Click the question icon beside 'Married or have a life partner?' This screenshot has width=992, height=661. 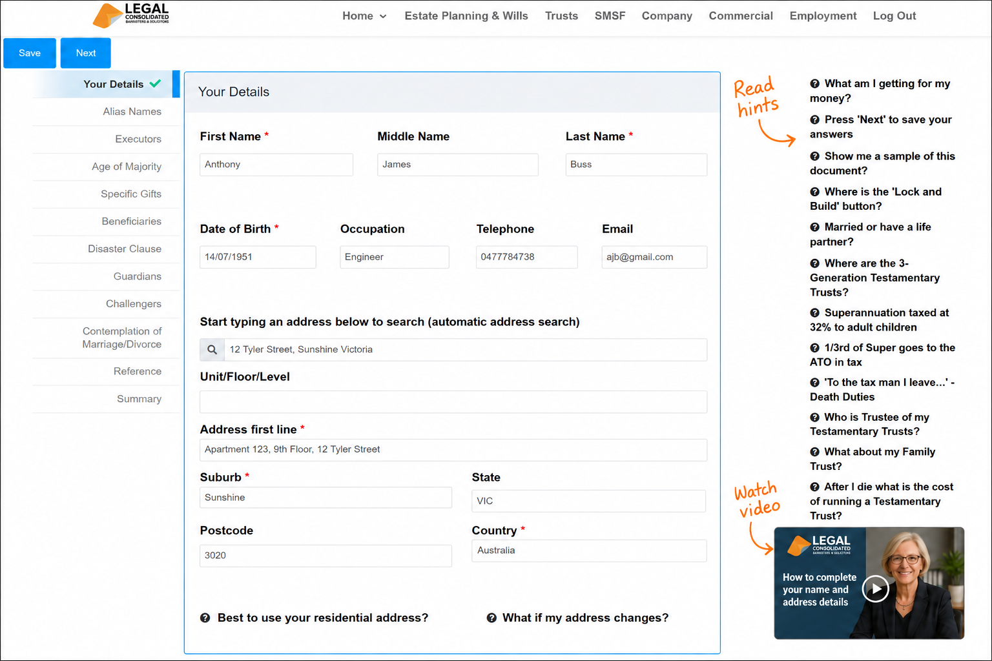[815, 227]
